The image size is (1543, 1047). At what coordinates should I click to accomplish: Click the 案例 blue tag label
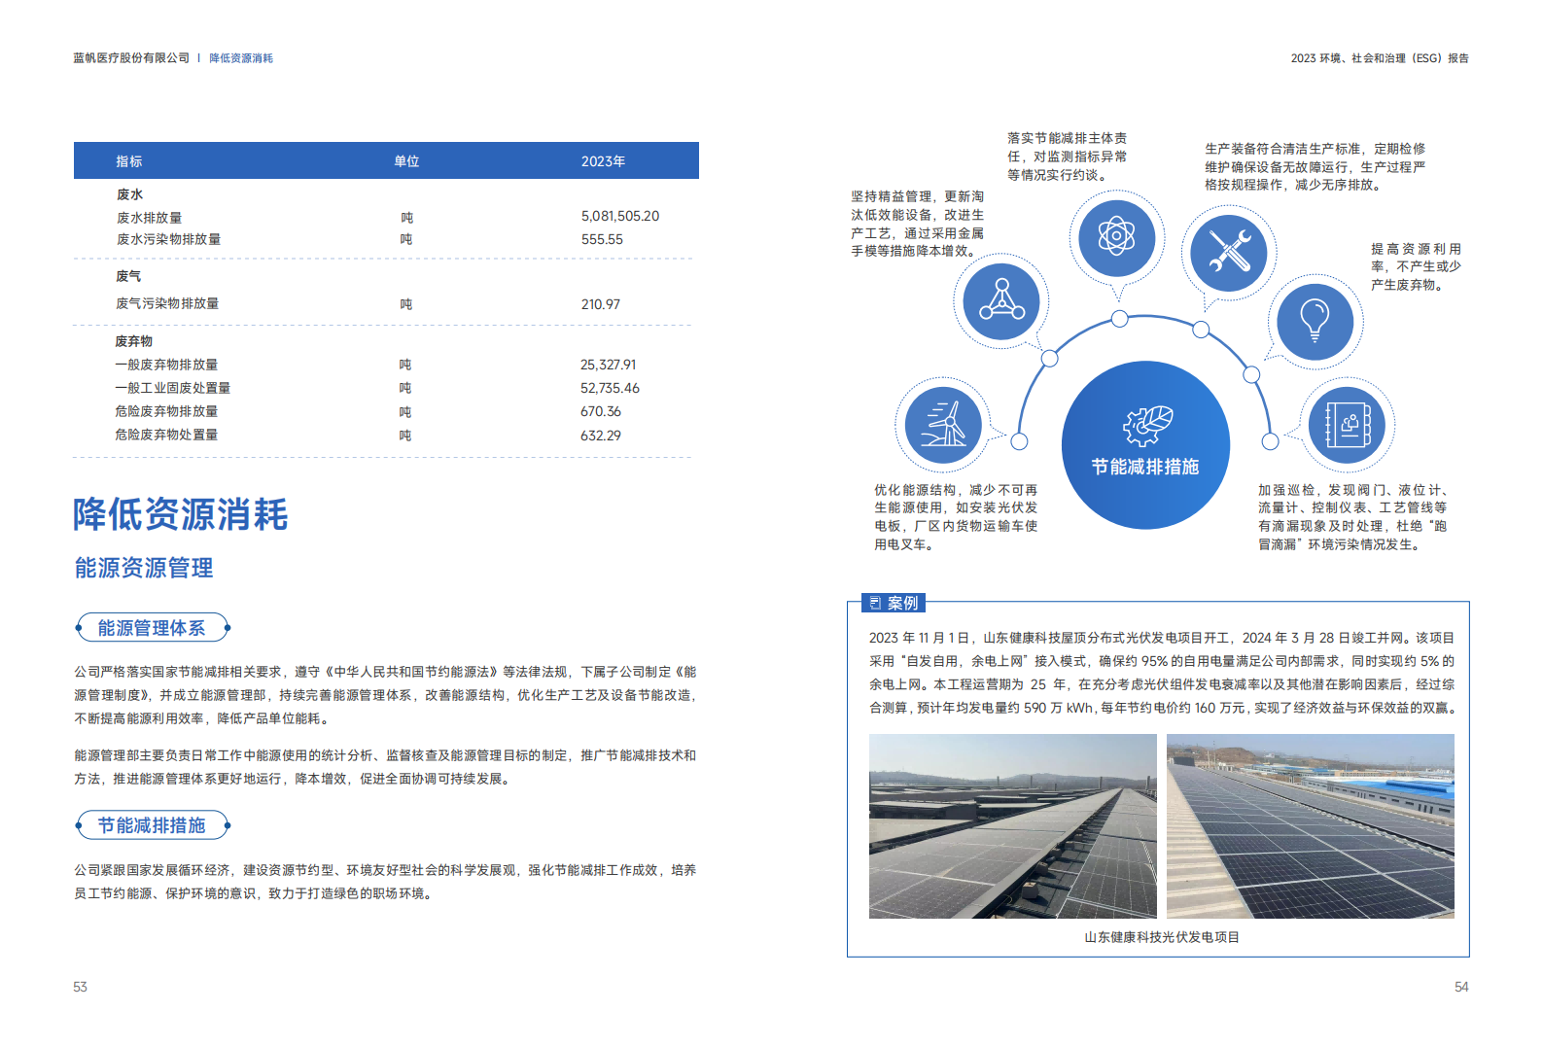tap(894, 603)
